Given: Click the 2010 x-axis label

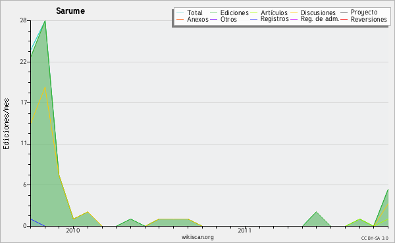Looking at the screenshot, I should 73,230.
